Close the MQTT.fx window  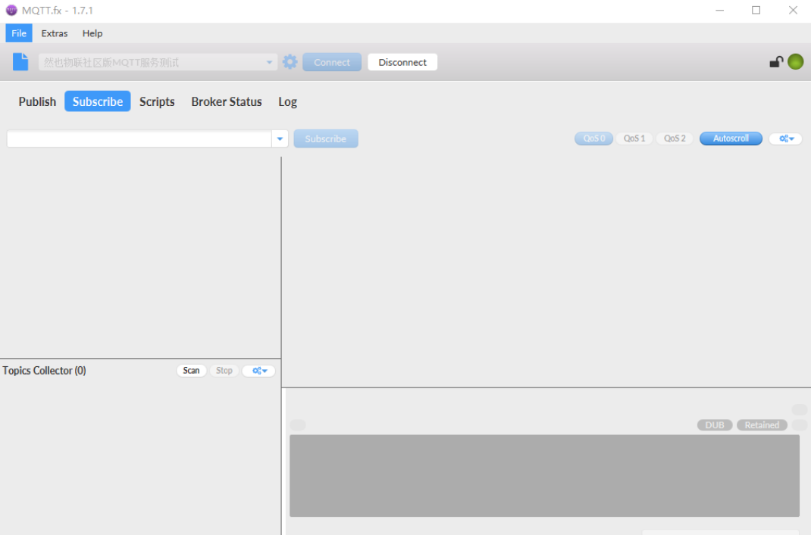click(793, 11)
